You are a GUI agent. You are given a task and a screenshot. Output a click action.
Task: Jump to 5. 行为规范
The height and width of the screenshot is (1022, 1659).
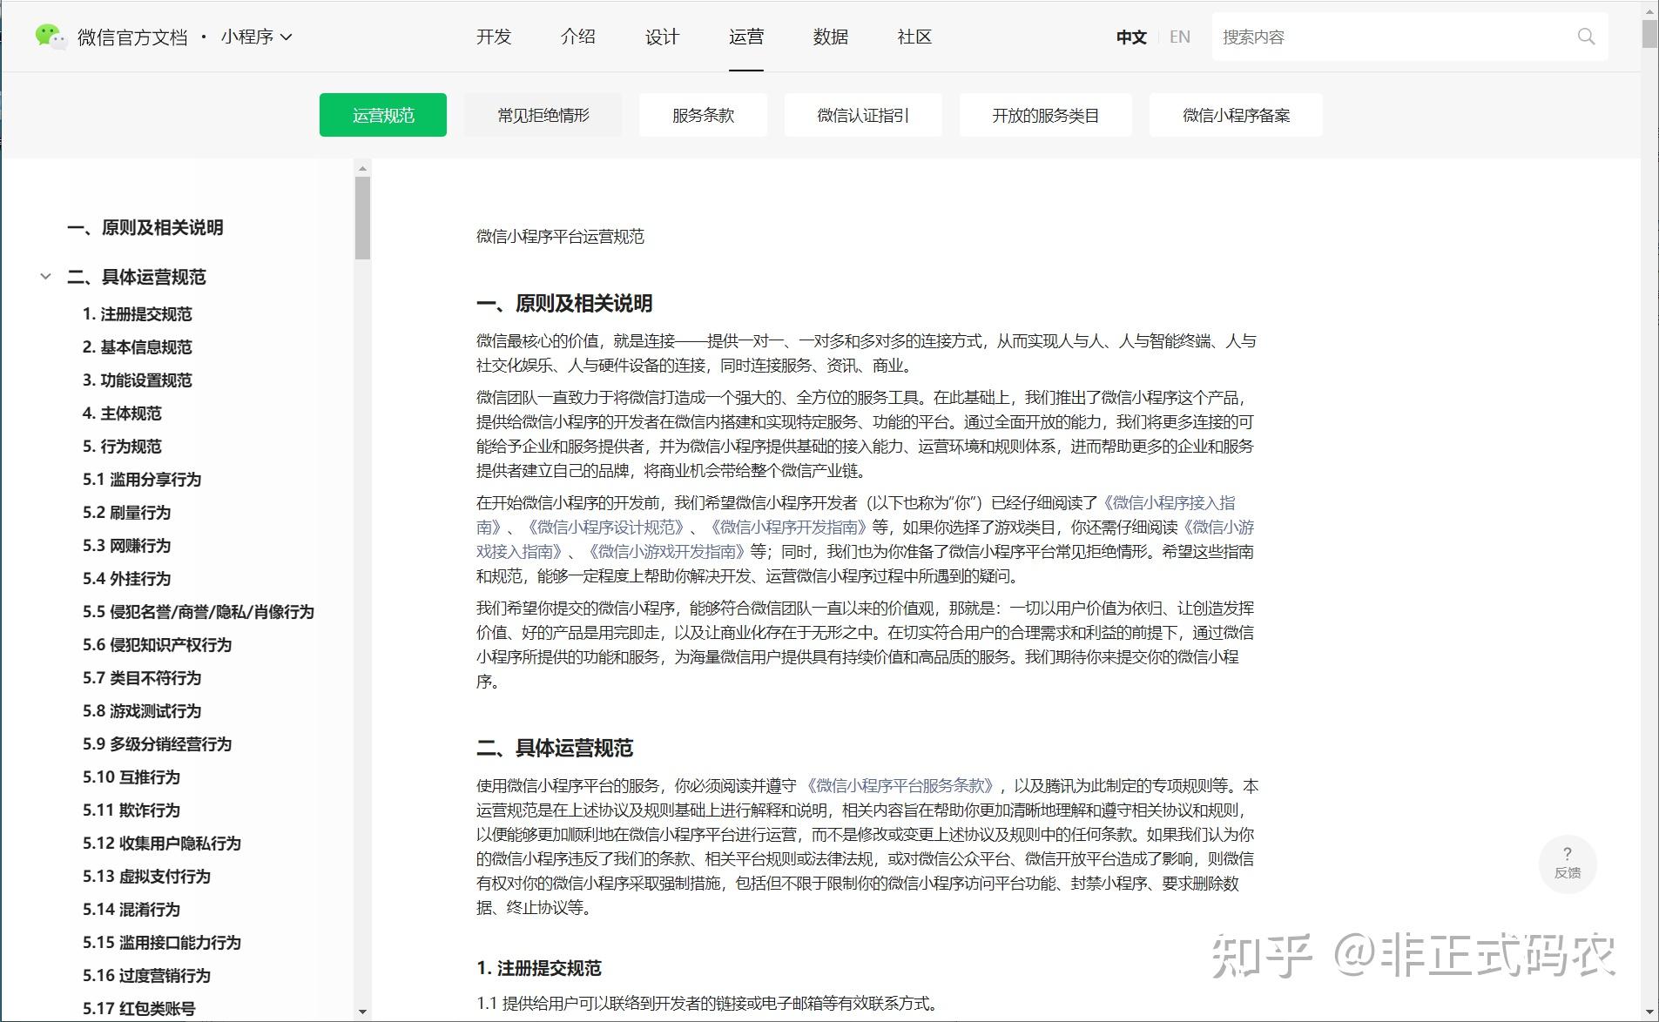(122, 447)
